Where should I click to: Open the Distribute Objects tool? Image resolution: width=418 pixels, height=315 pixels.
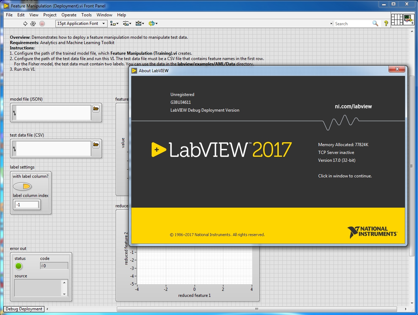point(127,23)
